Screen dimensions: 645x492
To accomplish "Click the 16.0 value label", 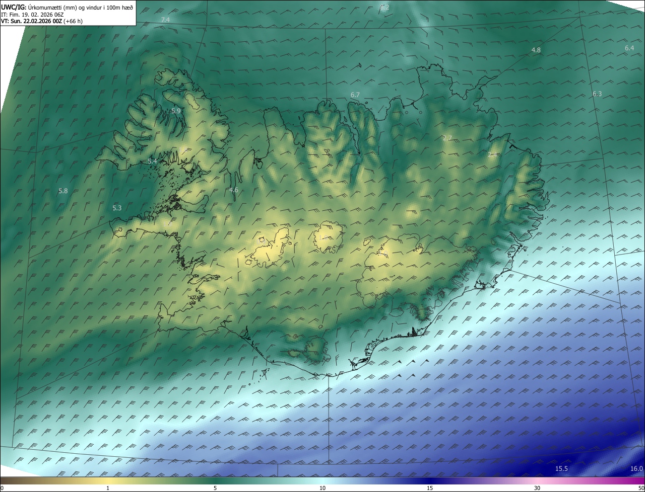I will [x=636, y=469].
